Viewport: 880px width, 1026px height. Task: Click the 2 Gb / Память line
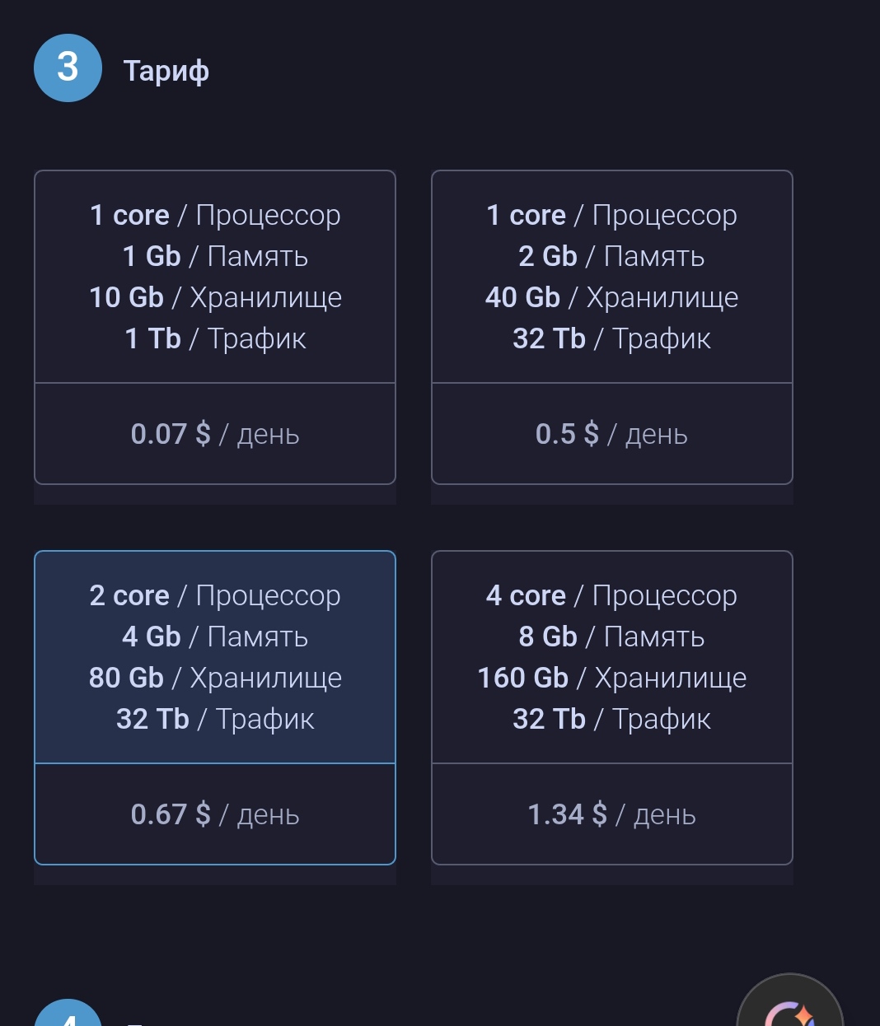point(612,256)
